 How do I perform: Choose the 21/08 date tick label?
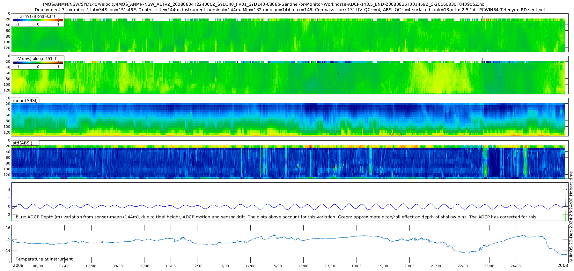[x=436, y=266]
